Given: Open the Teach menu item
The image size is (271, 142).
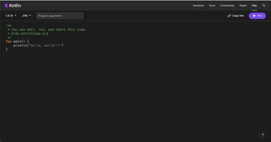Looking at the screenshot, I should (243, 5).
